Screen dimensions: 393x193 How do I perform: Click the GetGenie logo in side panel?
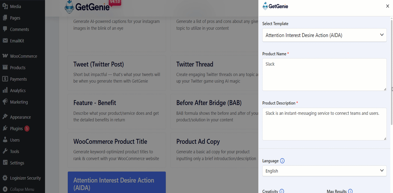(x=275, y=6)
